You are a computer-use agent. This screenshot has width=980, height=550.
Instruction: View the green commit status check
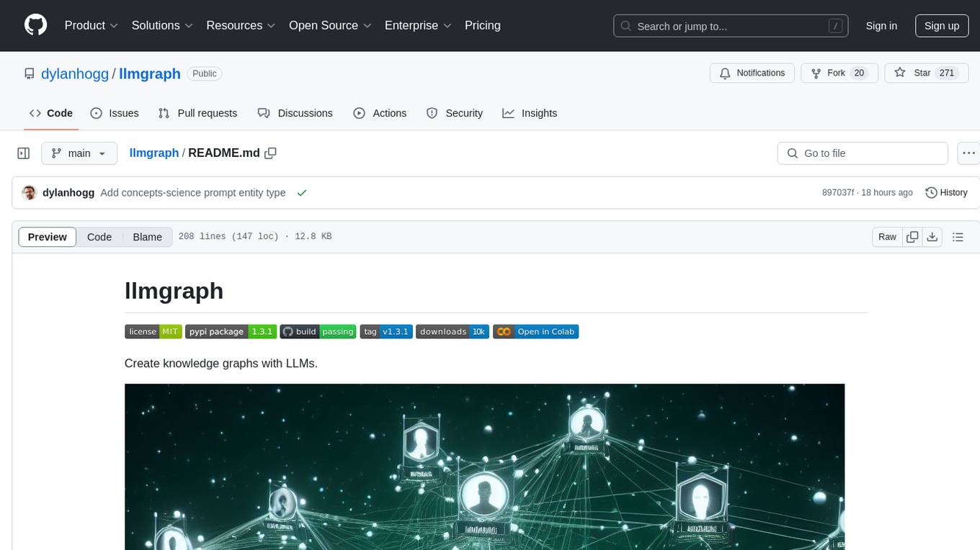[x=302, y=193]
